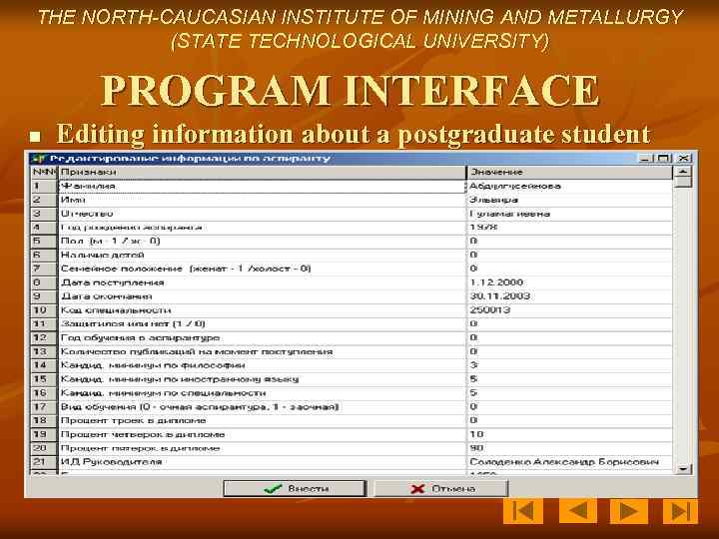Viewport: 719px width, 539px height.
Task: Click row number 8 header
Action: [x=44, y=282]
